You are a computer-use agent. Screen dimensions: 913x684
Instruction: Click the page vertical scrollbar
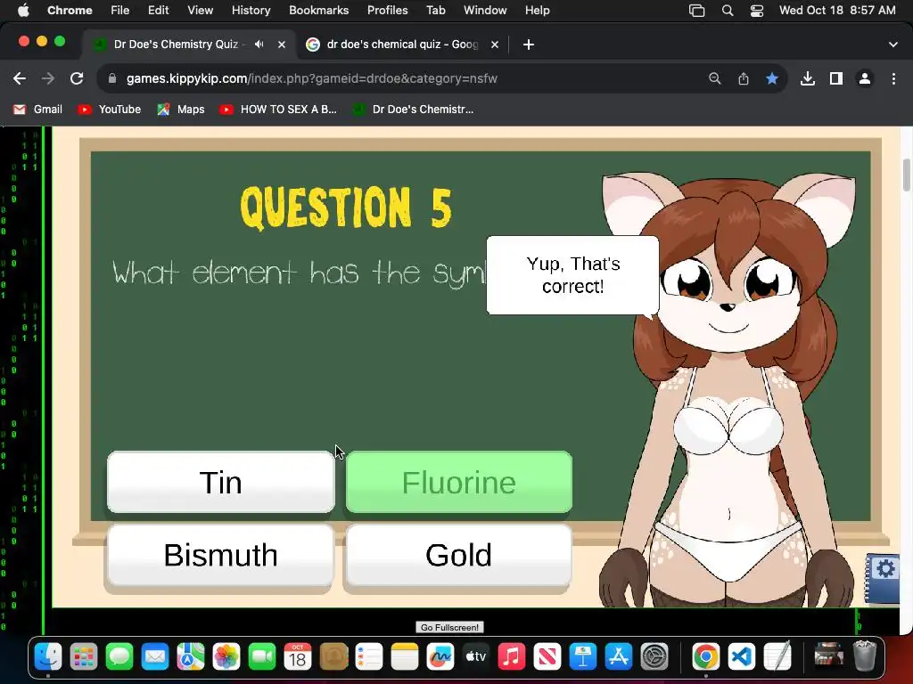click(907, 175)
